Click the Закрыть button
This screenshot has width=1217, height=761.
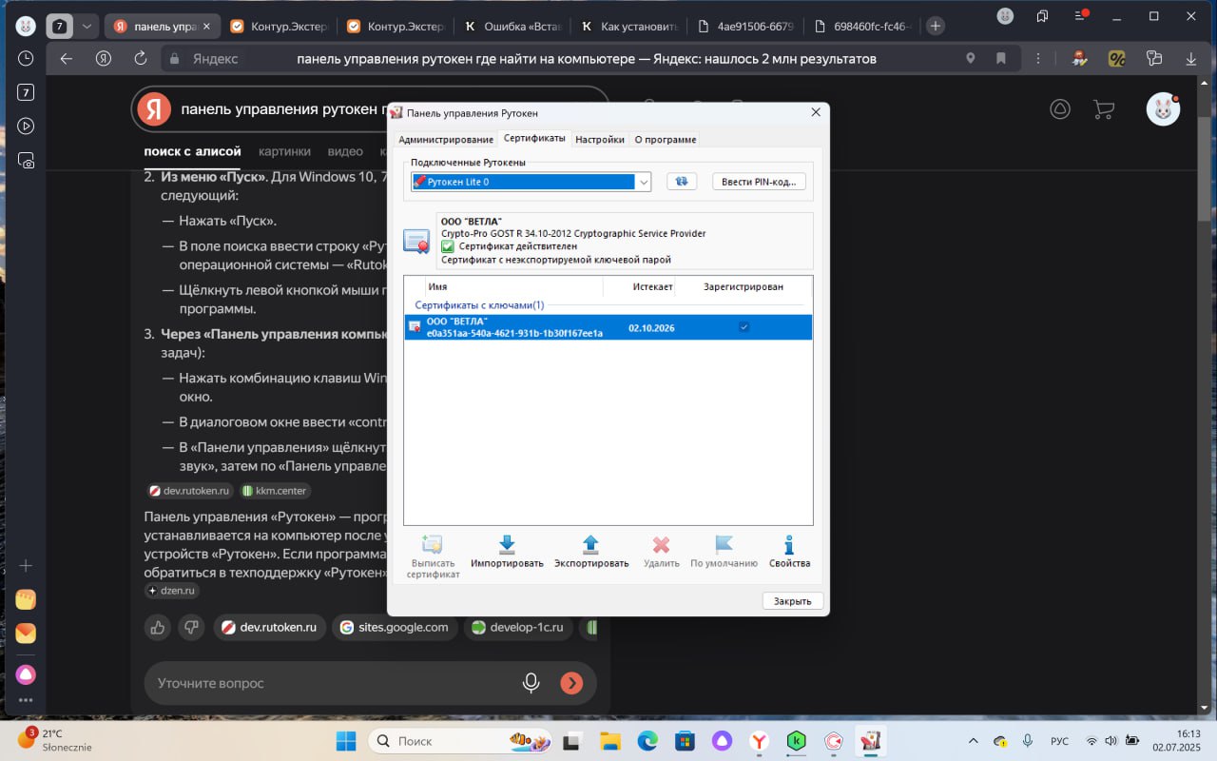[793, 601]
